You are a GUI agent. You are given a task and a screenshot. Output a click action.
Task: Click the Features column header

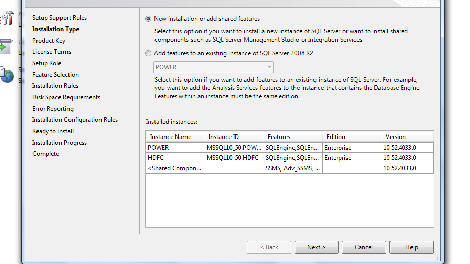pyautogui.click(x=293, y=137)
